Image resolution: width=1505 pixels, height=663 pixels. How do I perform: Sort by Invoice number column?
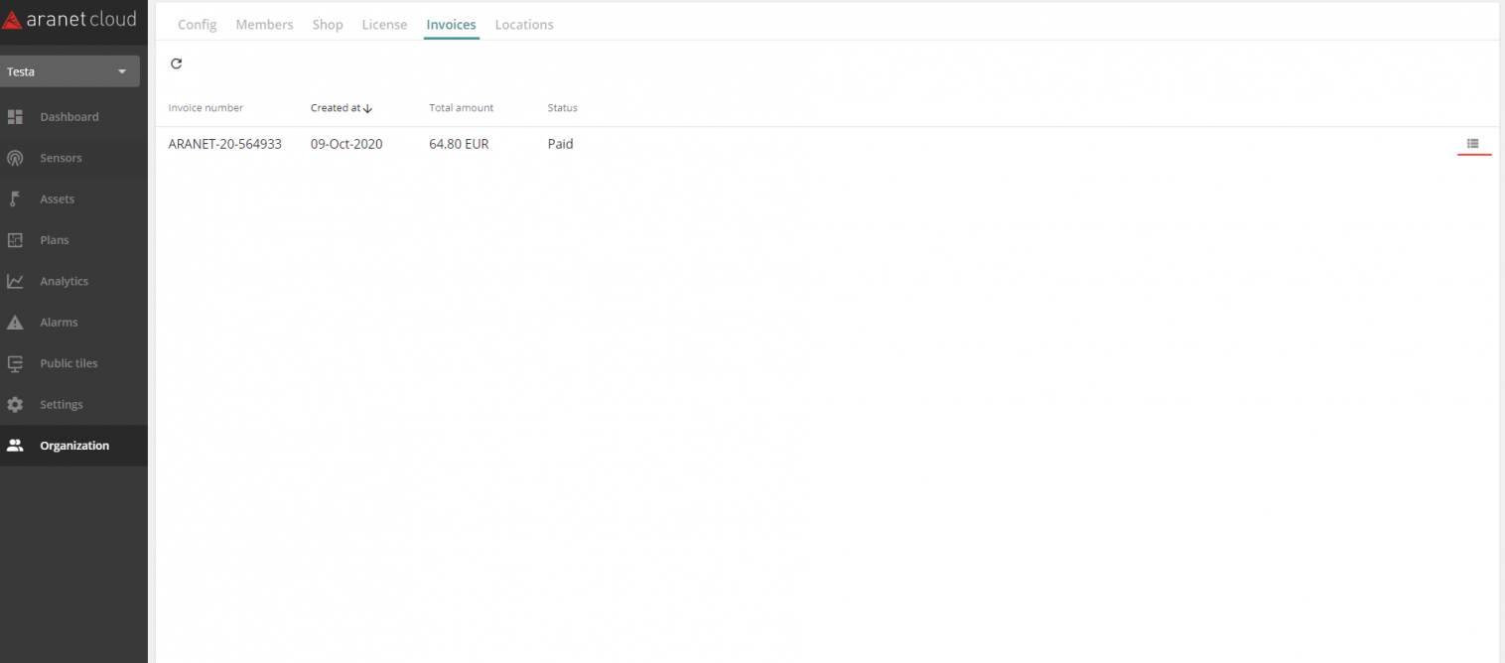[205, 108]
